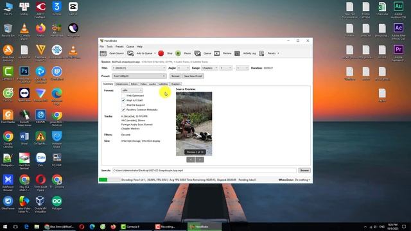
Task: Switch to the Filters tab
Action: [134, 84]
